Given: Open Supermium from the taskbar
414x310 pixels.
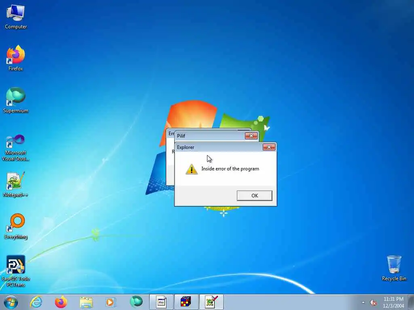Looking at the screenshot, I should 136,302.
